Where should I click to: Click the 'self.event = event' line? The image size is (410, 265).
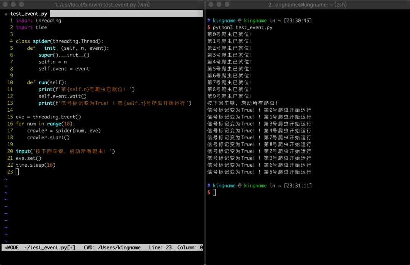tap(64, 69)
